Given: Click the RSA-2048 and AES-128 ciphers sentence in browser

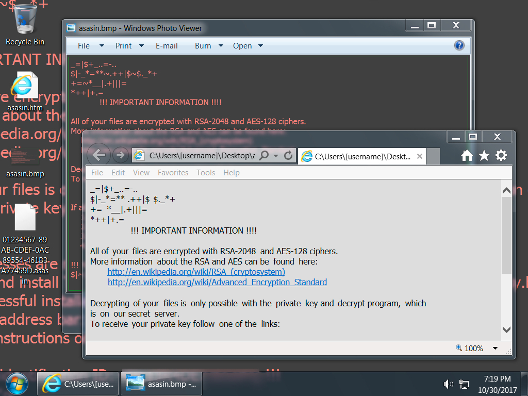Looking at the screenshot, I should pos(214,251).
